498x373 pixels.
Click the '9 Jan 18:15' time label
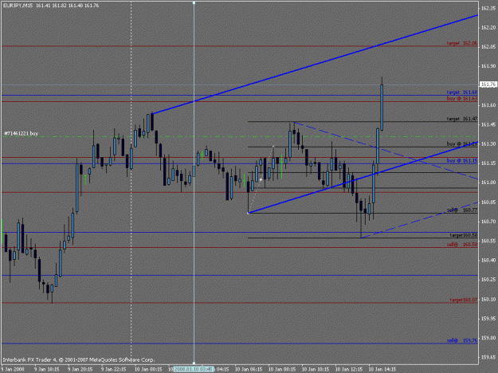pyautogui.click(x=46, y=369)
